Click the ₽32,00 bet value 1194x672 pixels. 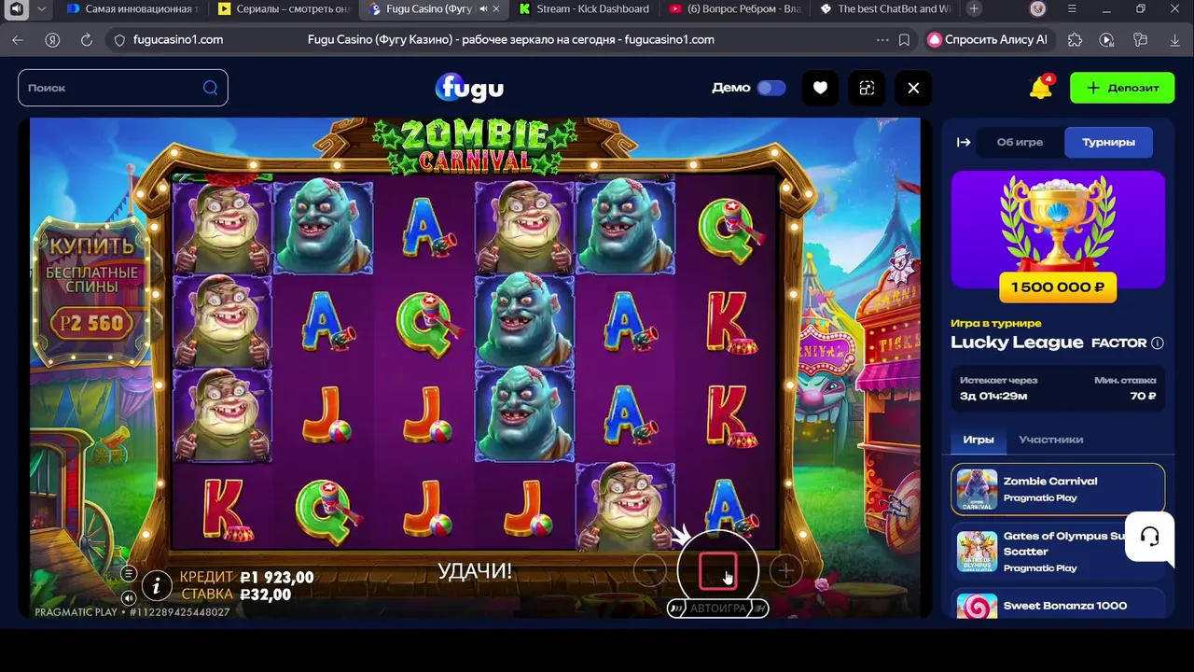point(266,595)
